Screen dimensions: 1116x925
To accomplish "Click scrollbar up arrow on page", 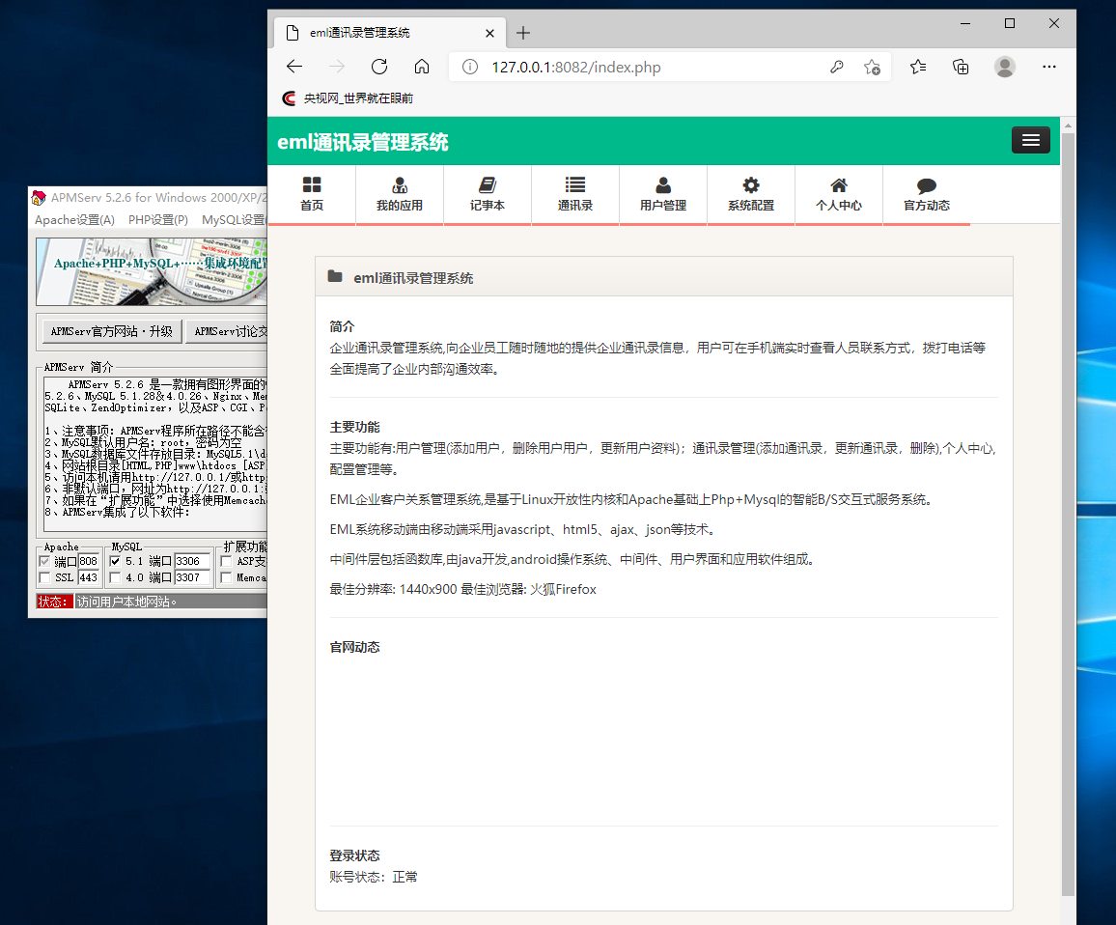I will click(x=1068, y=126).
